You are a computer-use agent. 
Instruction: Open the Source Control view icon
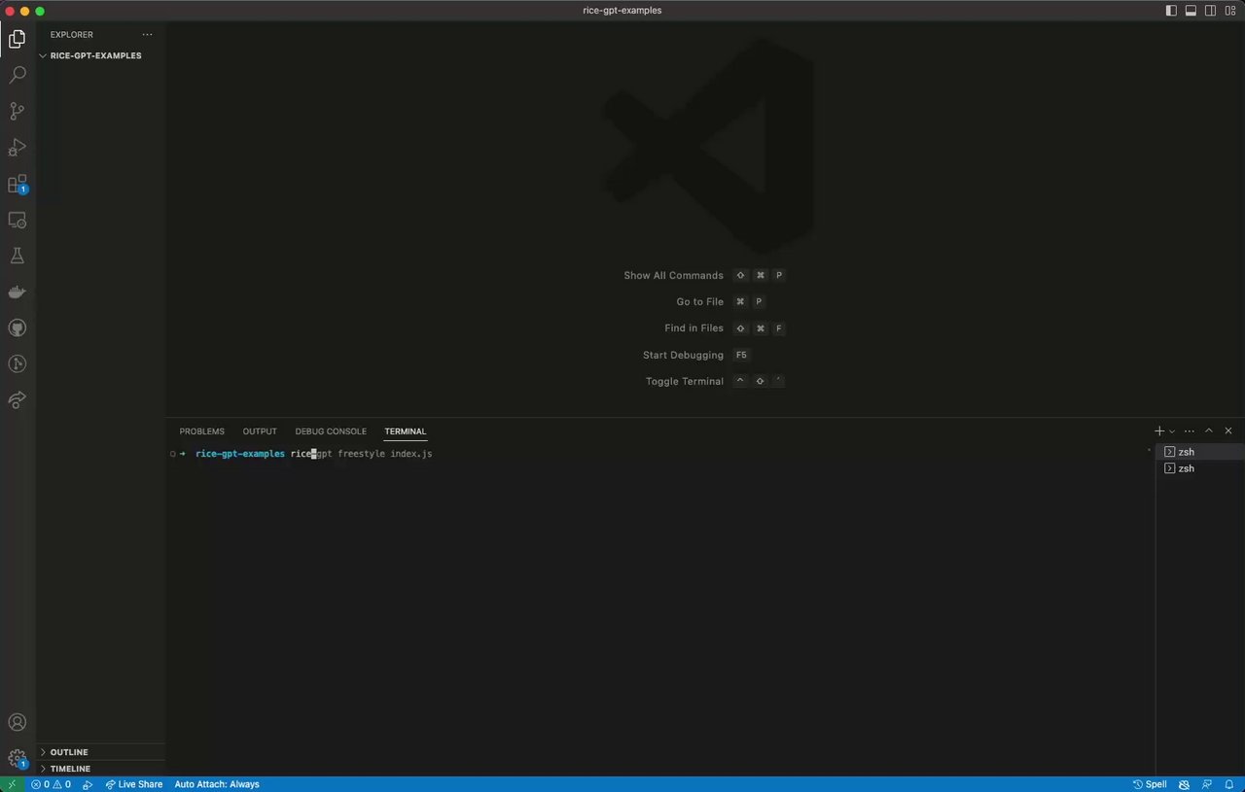pos(18,111)
